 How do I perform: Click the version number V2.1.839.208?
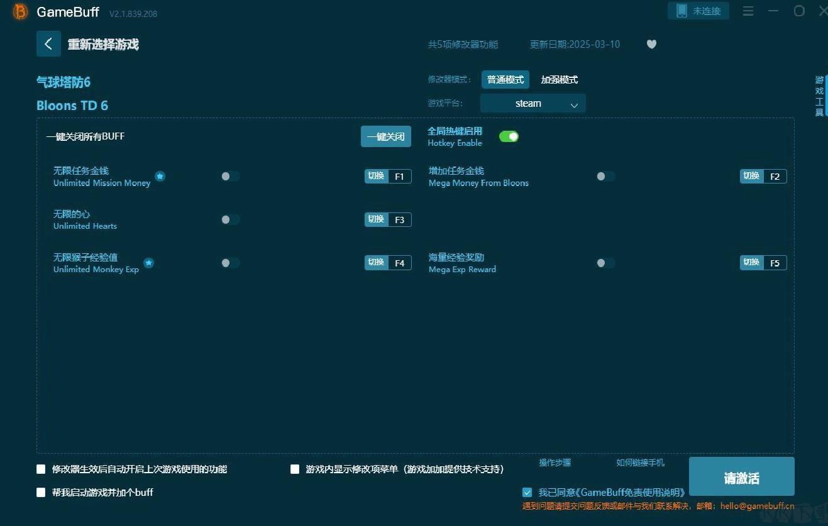click(x=133, y=14)
